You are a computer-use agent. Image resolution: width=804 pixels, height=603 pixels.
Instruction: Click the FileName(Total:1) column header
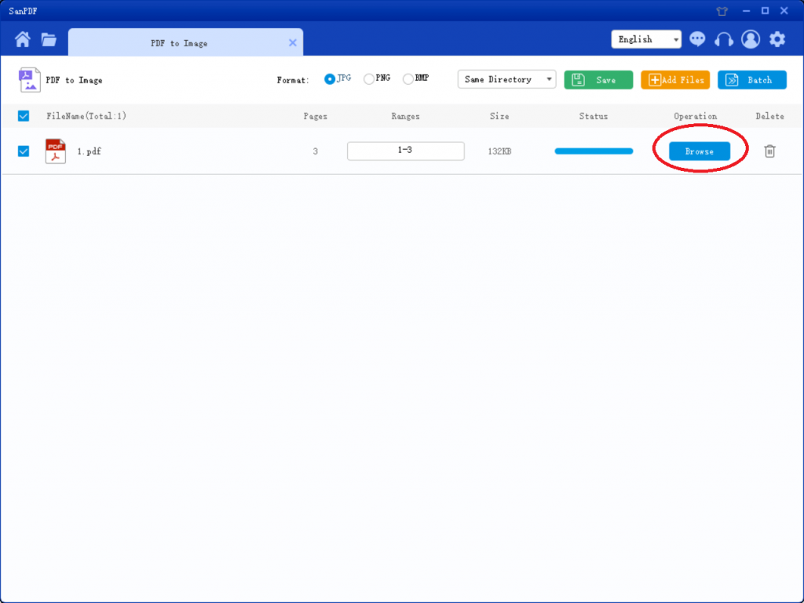pos(86,116)
